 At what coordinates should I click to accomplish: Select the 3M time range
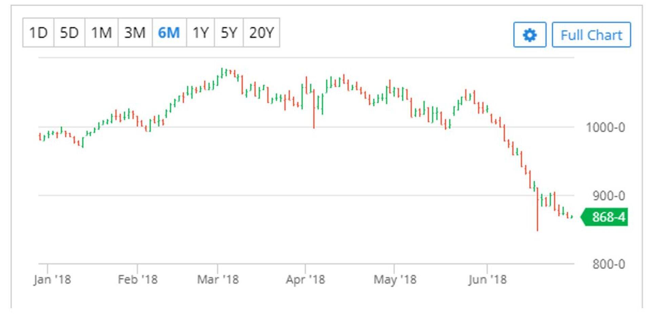135,33
